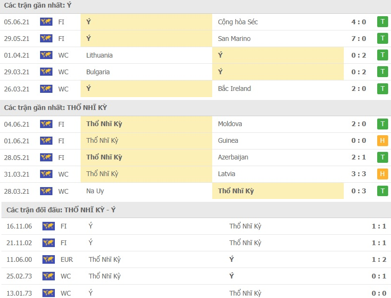
Task: Open the Azerbaijan team link
Action: click(233, 158)
